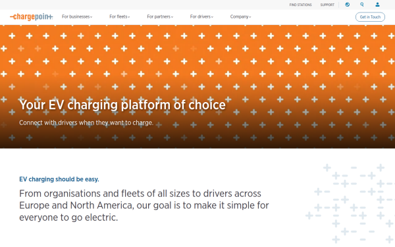Expand the Company menu

click(240, 16)
